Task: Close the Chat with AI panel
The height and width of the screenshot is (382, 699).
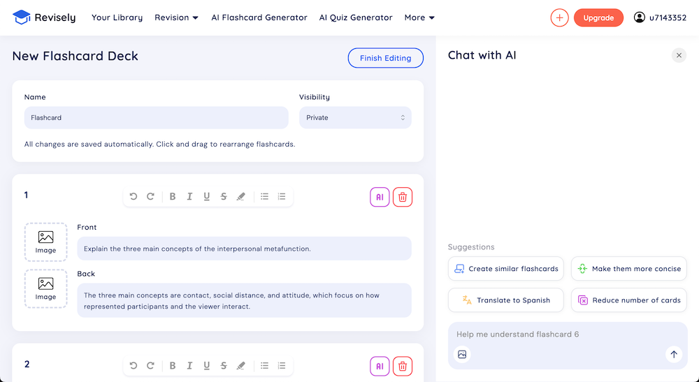Action: tap(679, 55)
